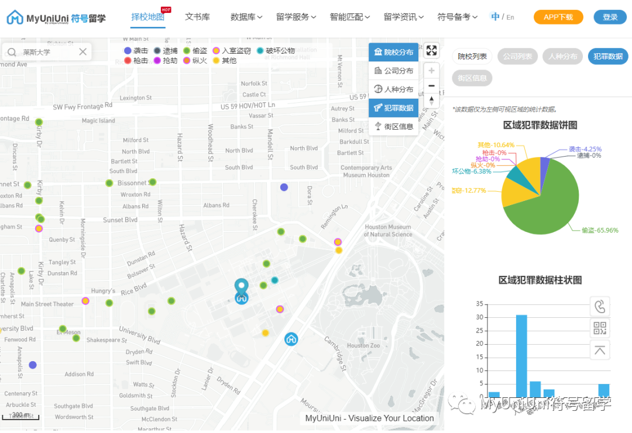
Task: Select 犯罪数据 map layer
Action: (x=393, y=108)
